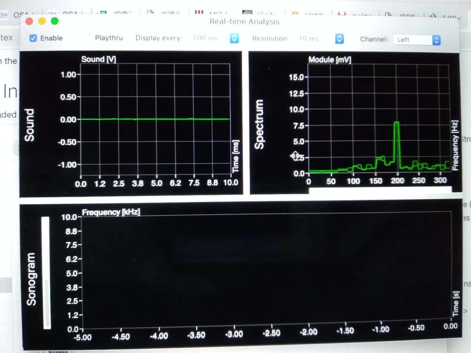Click the Display every: label
The width and height of the screenshot is (471, 353).
pyautogui.click(x=159, y=38)
